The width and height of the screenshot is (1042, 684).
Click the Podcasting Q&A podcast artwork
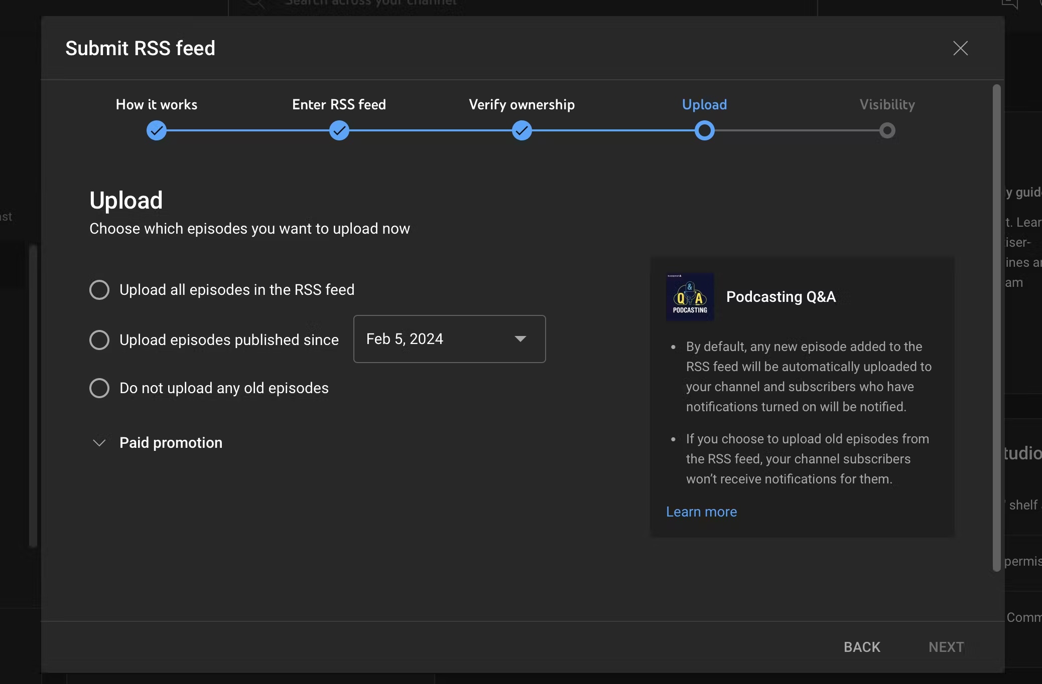pyautogui.click(x=690, y=297)
